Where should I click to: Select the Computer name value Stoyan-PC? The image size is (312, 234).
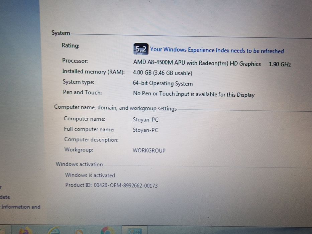coord(146,120)
